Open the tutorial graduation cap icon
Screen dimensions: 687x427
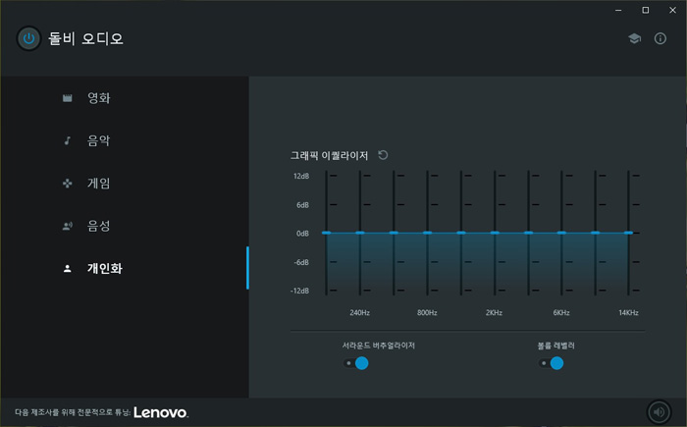click(x=634, y=38)
